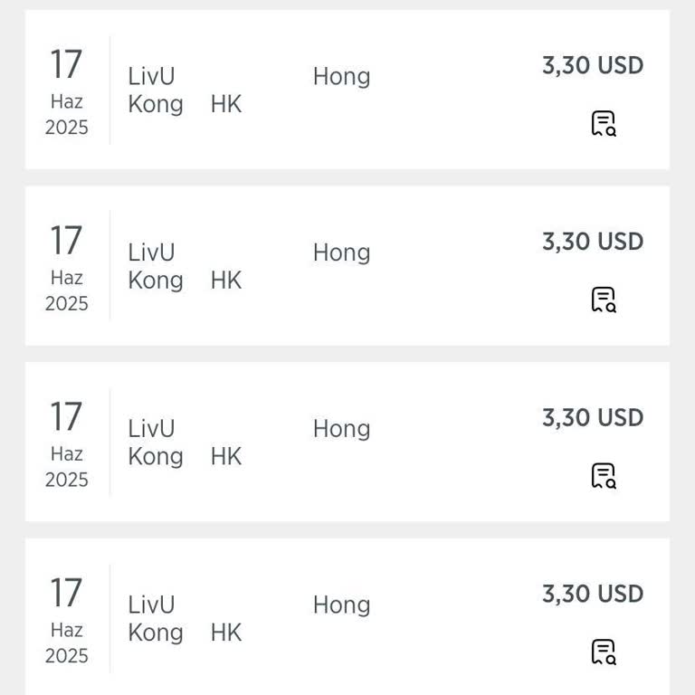695x695 pixels.
Task: View receipt of the third LivU transaction
Action: 604,476
